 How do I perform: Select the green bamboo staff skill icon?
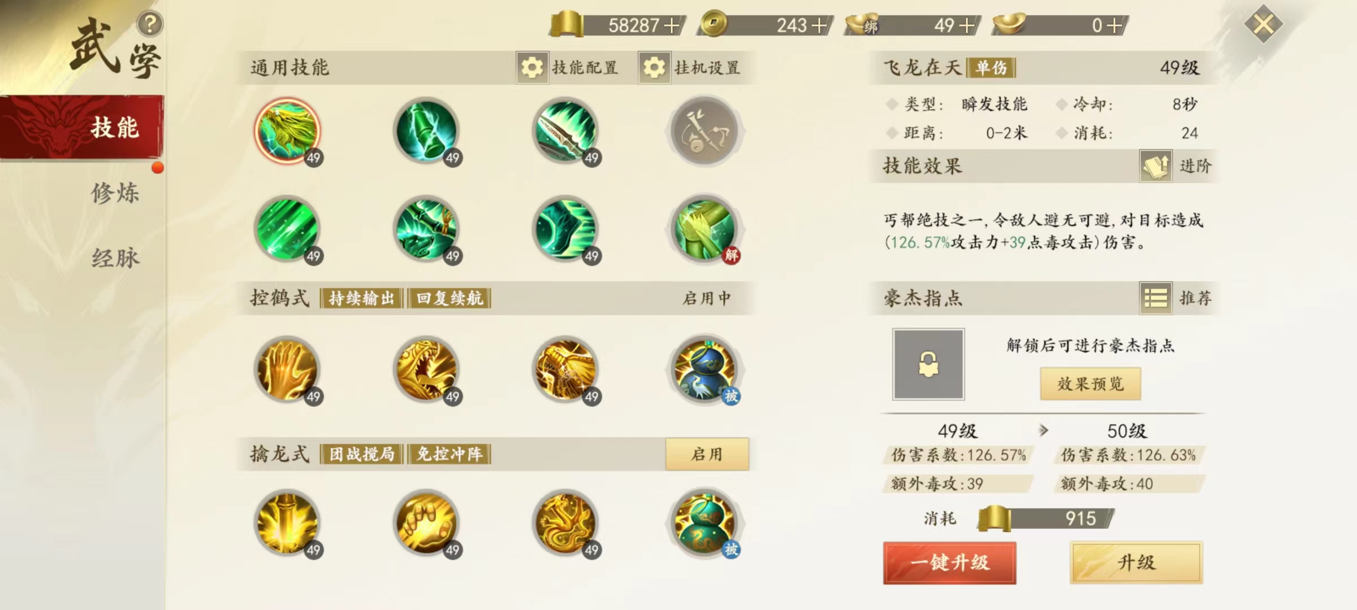tap(426, 130)
